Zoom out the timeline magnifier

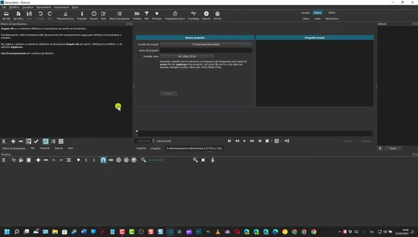[144, 160]
